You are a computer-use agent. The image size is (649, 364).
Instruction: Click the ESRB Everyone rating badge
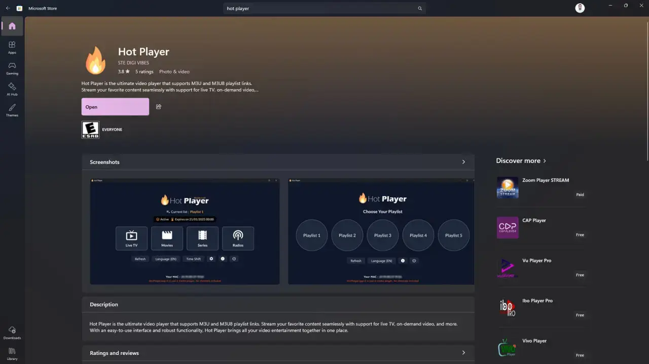(90, 130)
